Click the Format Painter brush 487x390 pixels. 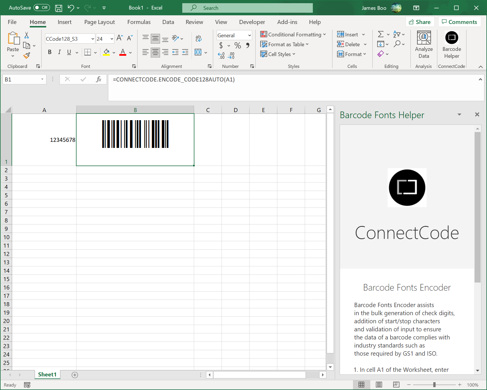coord(27,55)
